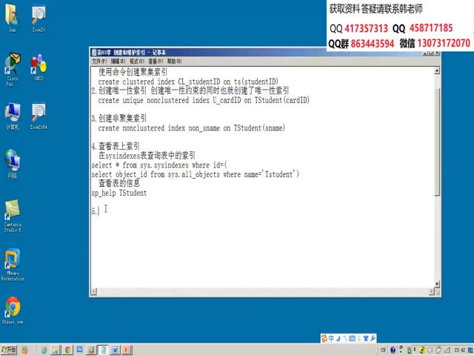Open the Sogou soft keyboard icon
The width and height of the screenshot is (474, 356).
(x=353, y=338)
